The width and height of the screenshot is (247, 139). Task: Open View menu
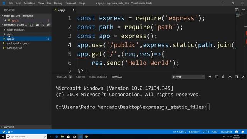tap(41, 3)
